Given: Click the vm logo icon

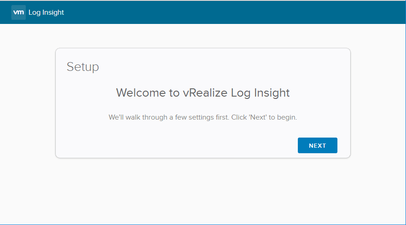Looking at the screenshot, I should click(18, 12).
